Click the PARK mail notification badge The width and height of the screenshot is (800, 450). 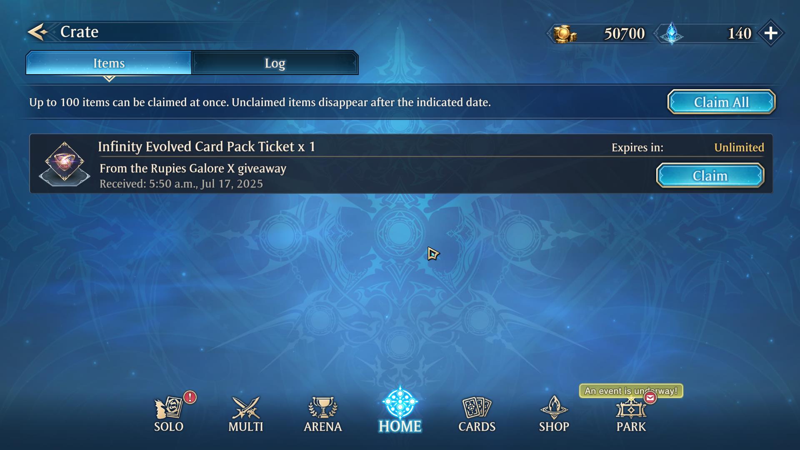click(650, 398)
